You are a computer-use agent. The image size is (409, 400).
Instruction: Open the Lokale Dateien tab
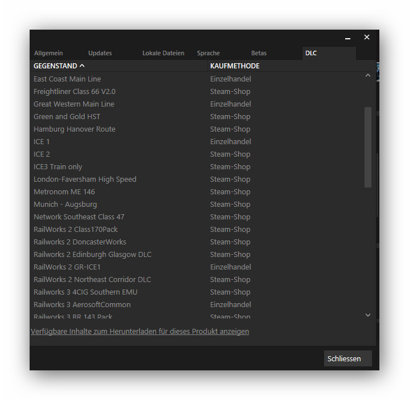163,53
